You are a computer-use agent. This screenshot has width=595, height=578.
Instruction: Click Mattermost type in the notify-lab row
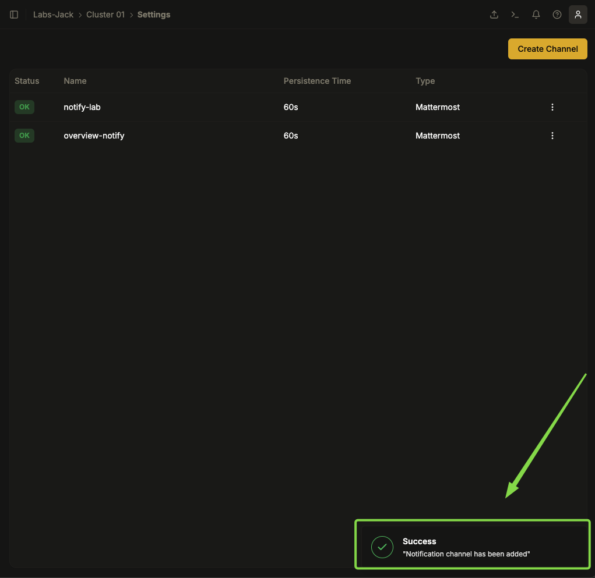coord(438,107)
